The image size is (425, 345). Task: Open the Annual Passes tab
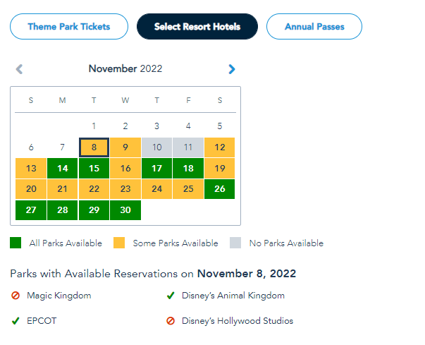click(x=314, y=27)
